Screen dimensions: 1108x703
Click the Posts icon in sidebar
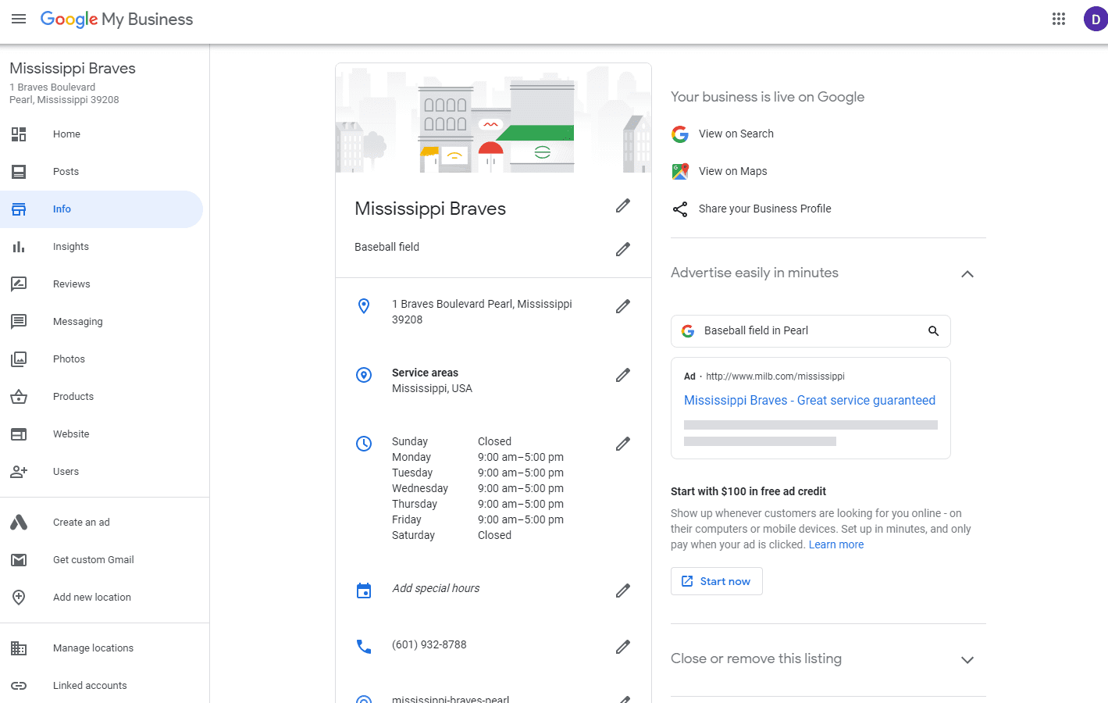tap(19, 172)
